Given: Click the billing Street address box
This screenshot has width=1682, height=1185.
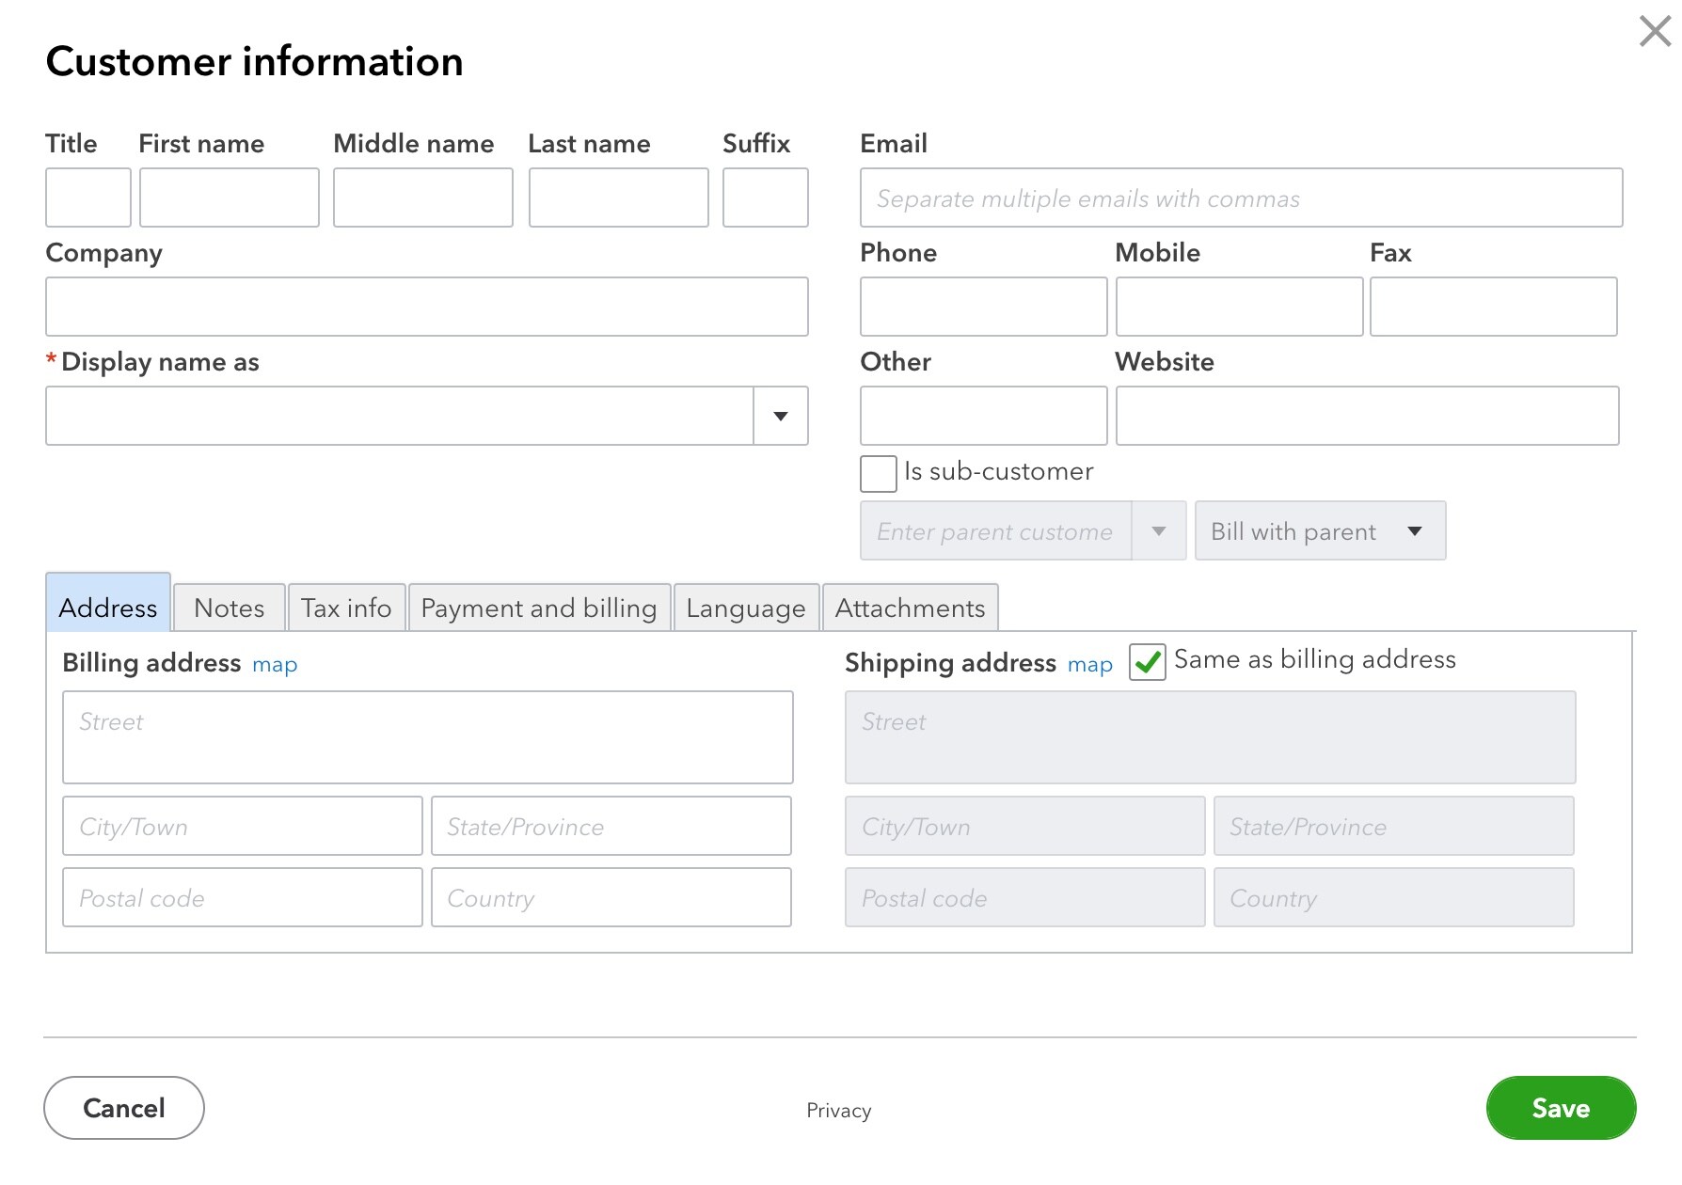Looking at the screenshot, I should (x=428, y=737).
